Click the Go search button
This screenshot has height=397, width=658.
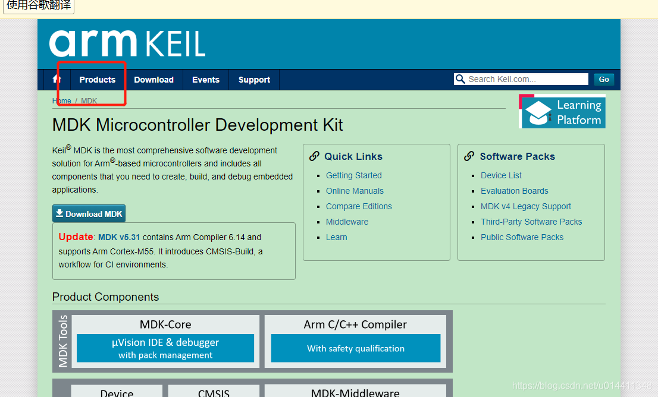pos(604,79)
